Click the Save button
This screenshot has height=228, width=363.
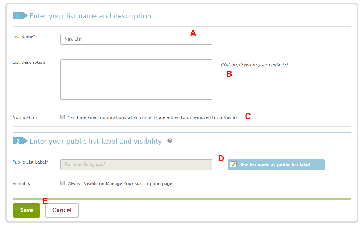[26, 210]
